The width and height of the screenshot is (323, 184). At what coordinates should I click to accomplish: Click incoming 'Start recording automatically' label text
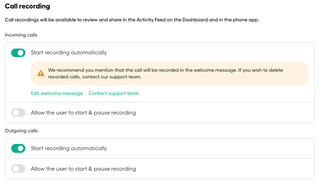point(69,53)
